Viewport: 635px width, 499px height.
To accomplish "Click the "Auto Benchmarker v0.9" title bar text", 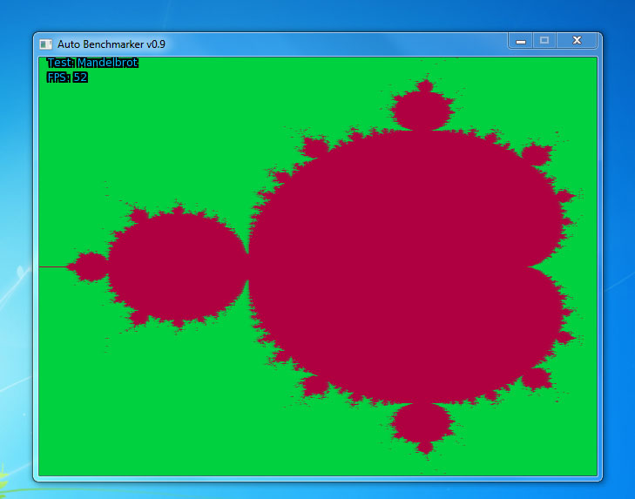I will (x=111, y=43).
